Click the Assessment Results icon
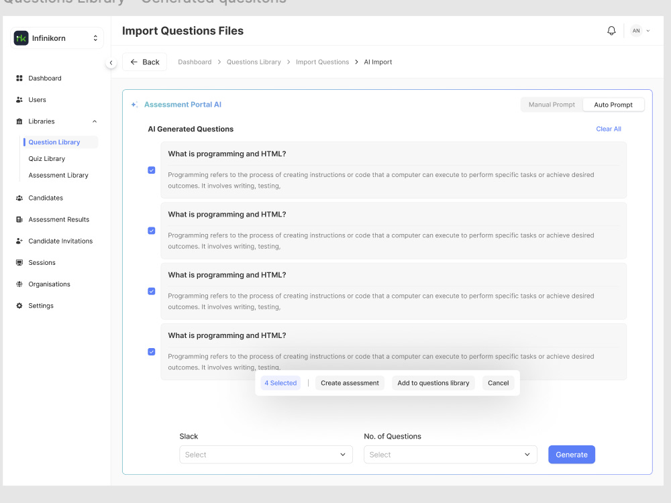 (x=19, y=219)
